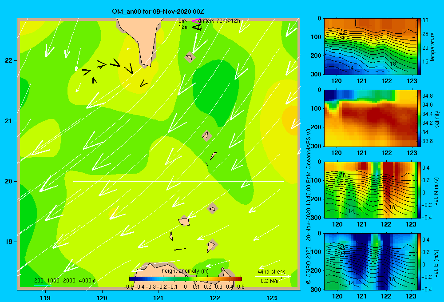Click the 'vel. E (m/s)' axis label
444x302 pixels.
436,263
